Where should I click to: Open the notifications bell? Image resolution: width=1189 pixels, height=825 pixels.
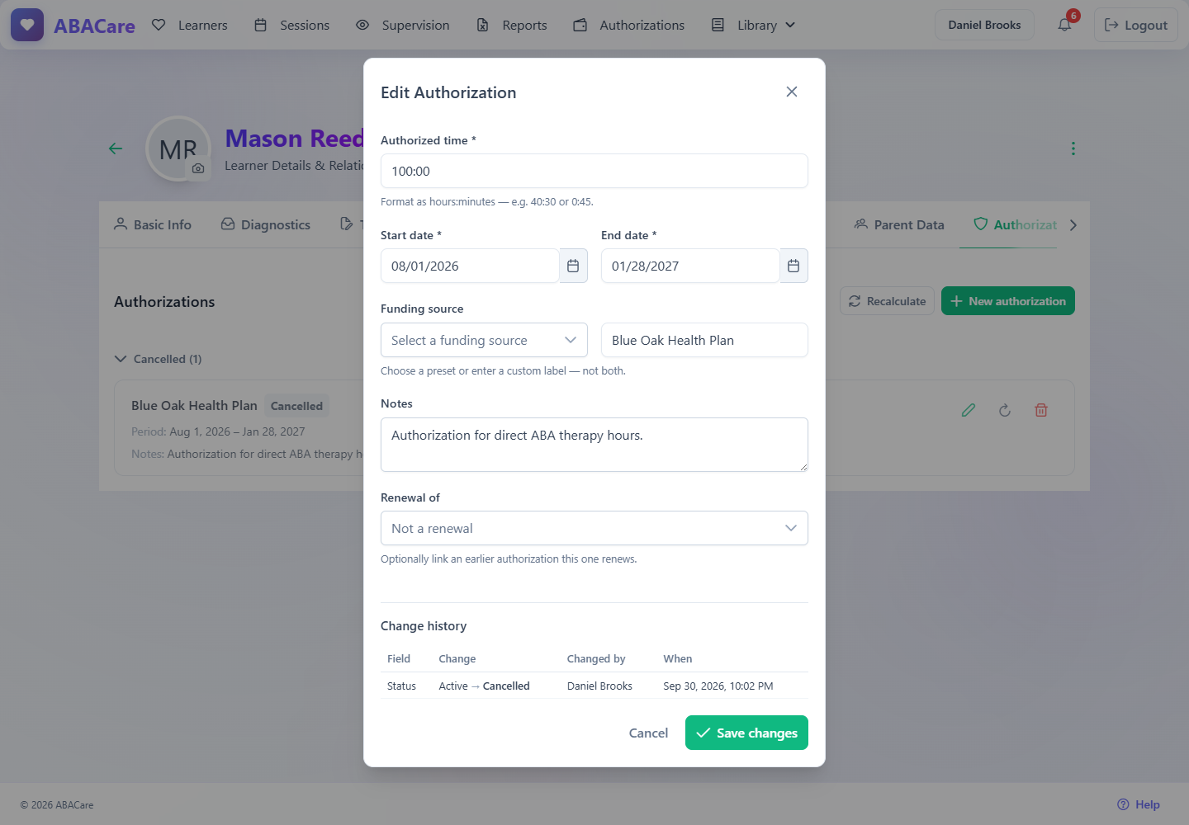click(x=1064, y=25)
